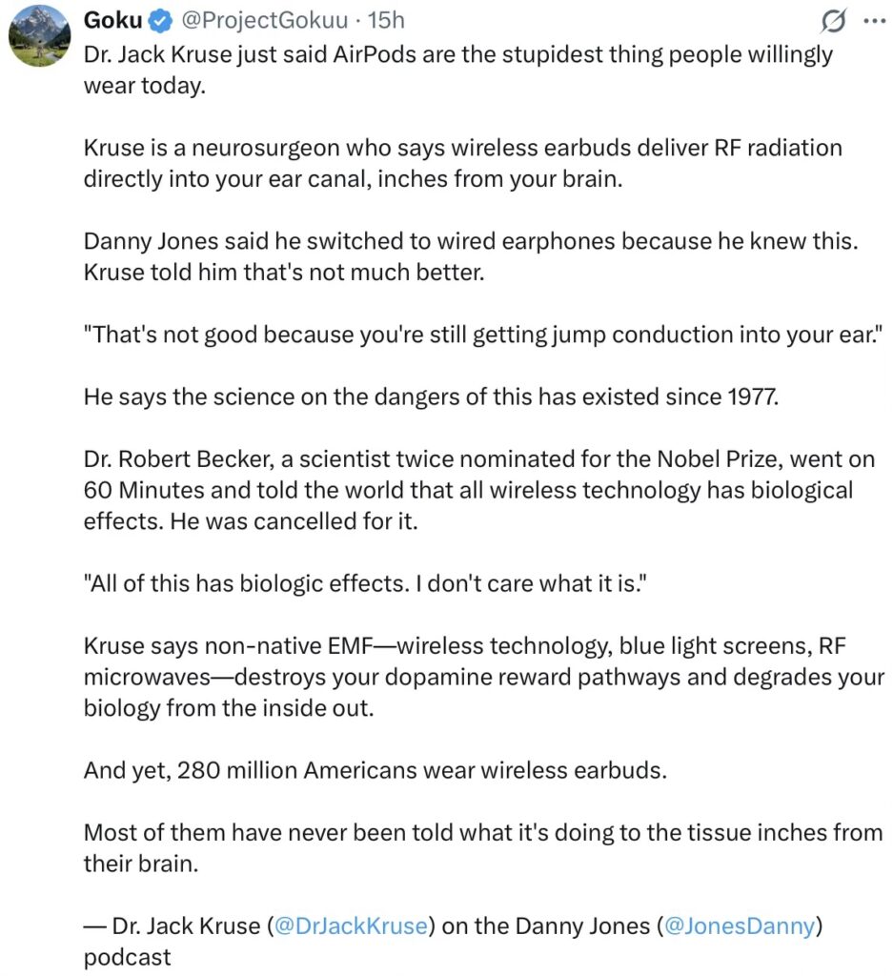Select the paragraph about Kruse being a neurosurgeon

tap(462, 163)
